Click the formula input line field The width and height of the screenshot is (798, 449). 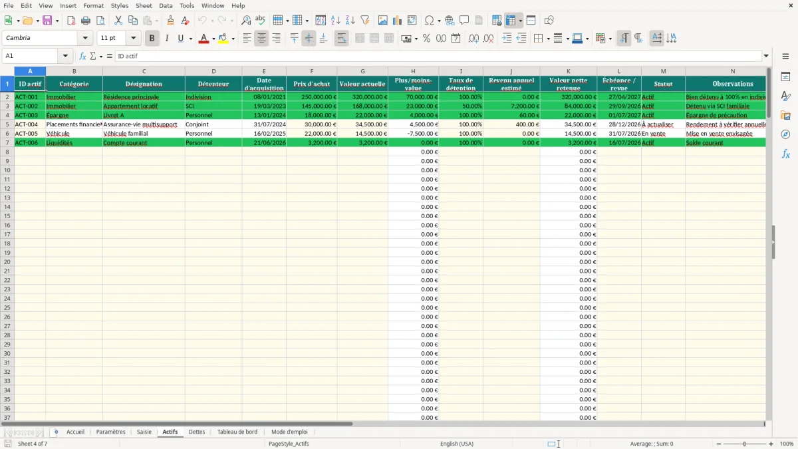(x=439, y=56)
